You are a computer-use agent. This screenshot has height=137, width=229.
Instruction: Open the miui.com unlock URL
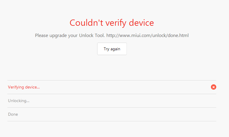[x=148, y=36]
